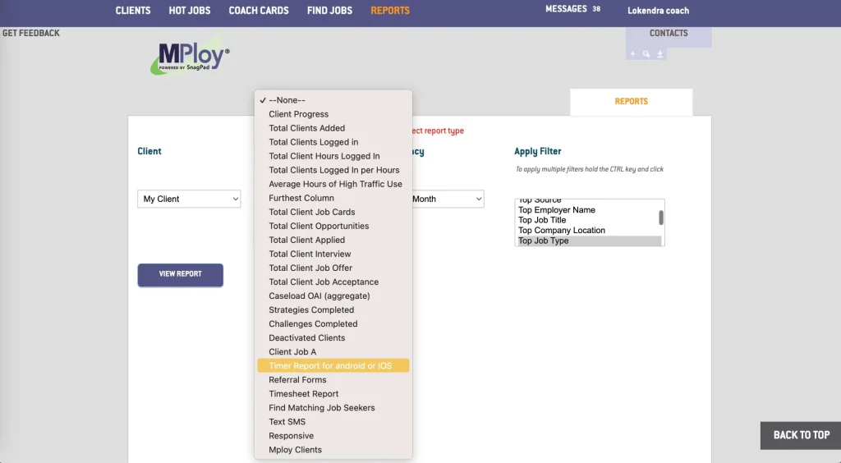Pick Timesheet Report option

click(304, 393)
